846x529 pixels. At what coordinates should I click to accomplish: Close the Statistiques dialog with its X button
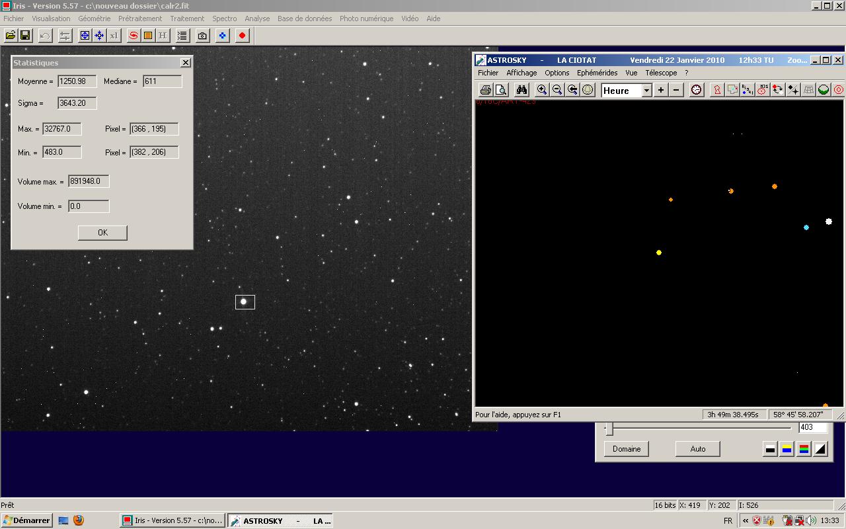pos(186,62)
